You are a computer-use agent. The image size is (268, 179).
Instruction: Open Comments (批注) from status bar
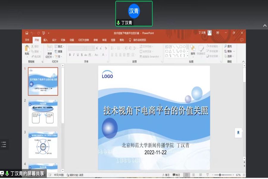176,175
